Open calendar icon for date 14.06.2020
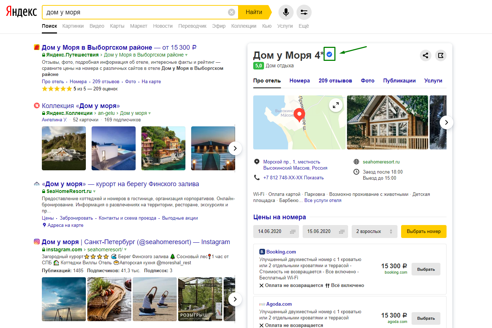 293,232
